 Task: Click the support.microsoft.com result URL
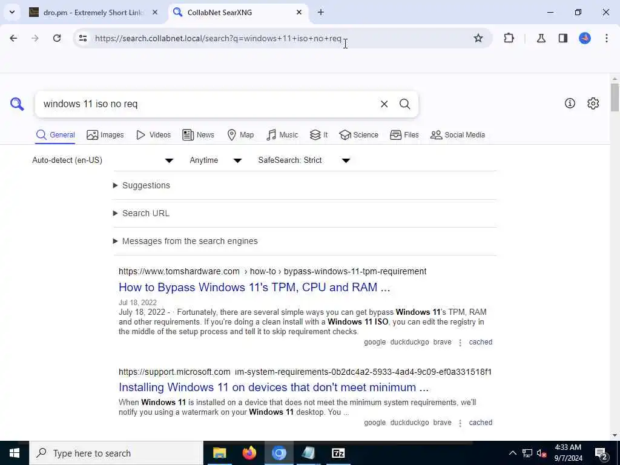click(305, 372)
